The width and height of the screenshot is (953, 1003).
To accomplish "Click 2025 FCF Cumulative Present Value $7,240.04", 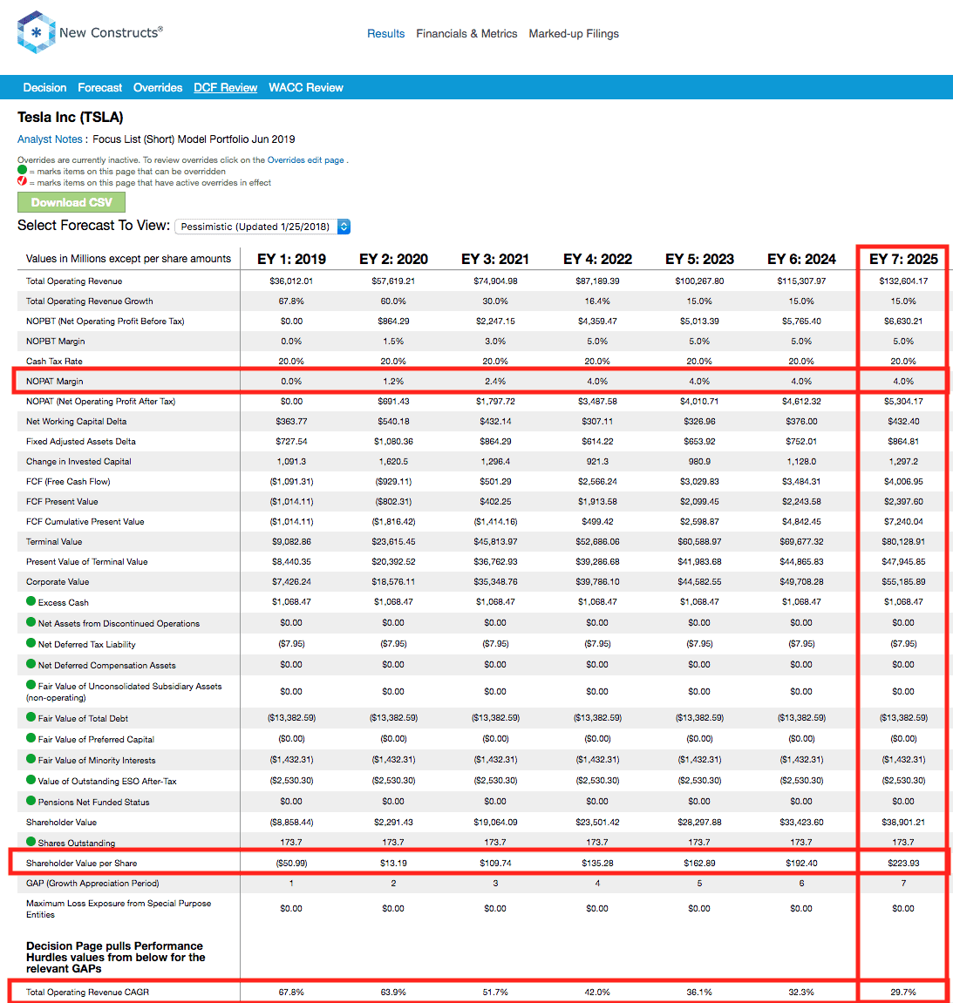I will [903, 521].
